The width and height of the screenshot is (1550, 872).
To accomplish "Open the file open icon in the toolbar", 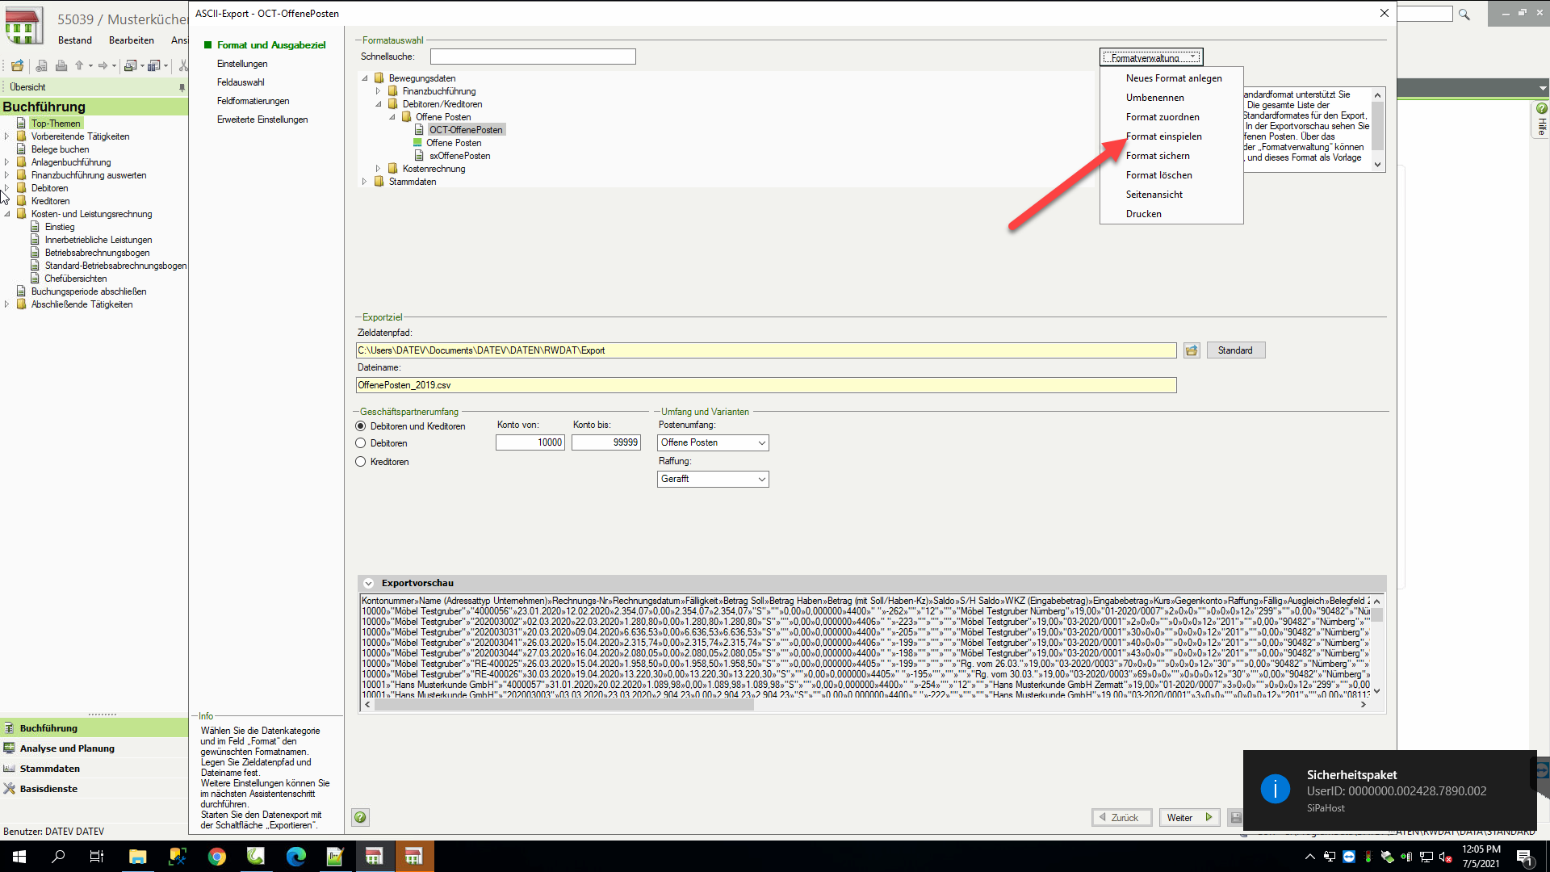I will point(17,65).
